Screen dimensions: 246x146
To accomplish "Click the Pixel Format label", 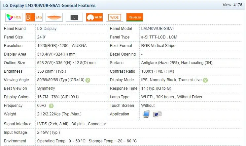I will [121, 46].
